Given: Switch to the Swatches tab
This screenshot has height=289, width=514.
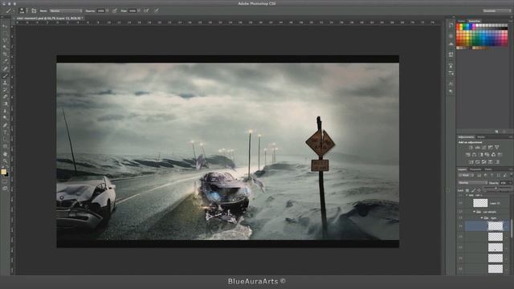Looking at the screenshot, I should coord(475,21).
